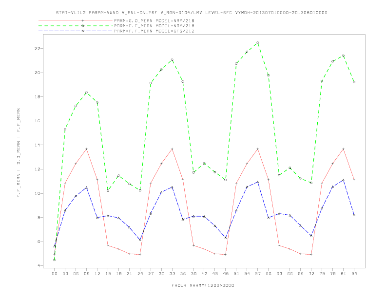Click x-axis tick label 60
The image size is (386, 298).
pyautogui.click(x=269, y=274)
